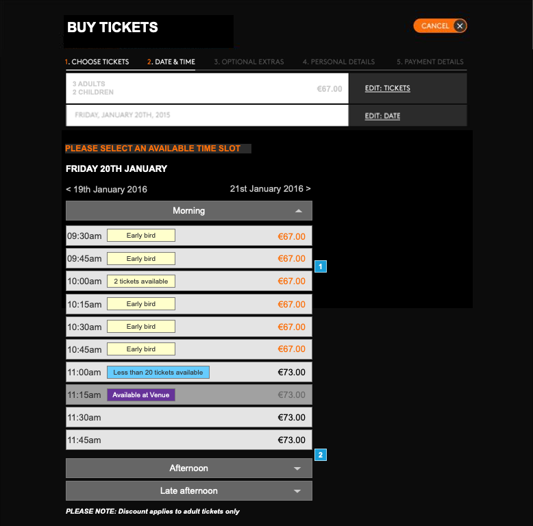533x526 pixels.
Task: Click the Edit: Date link
Action: tap(382, 116)
